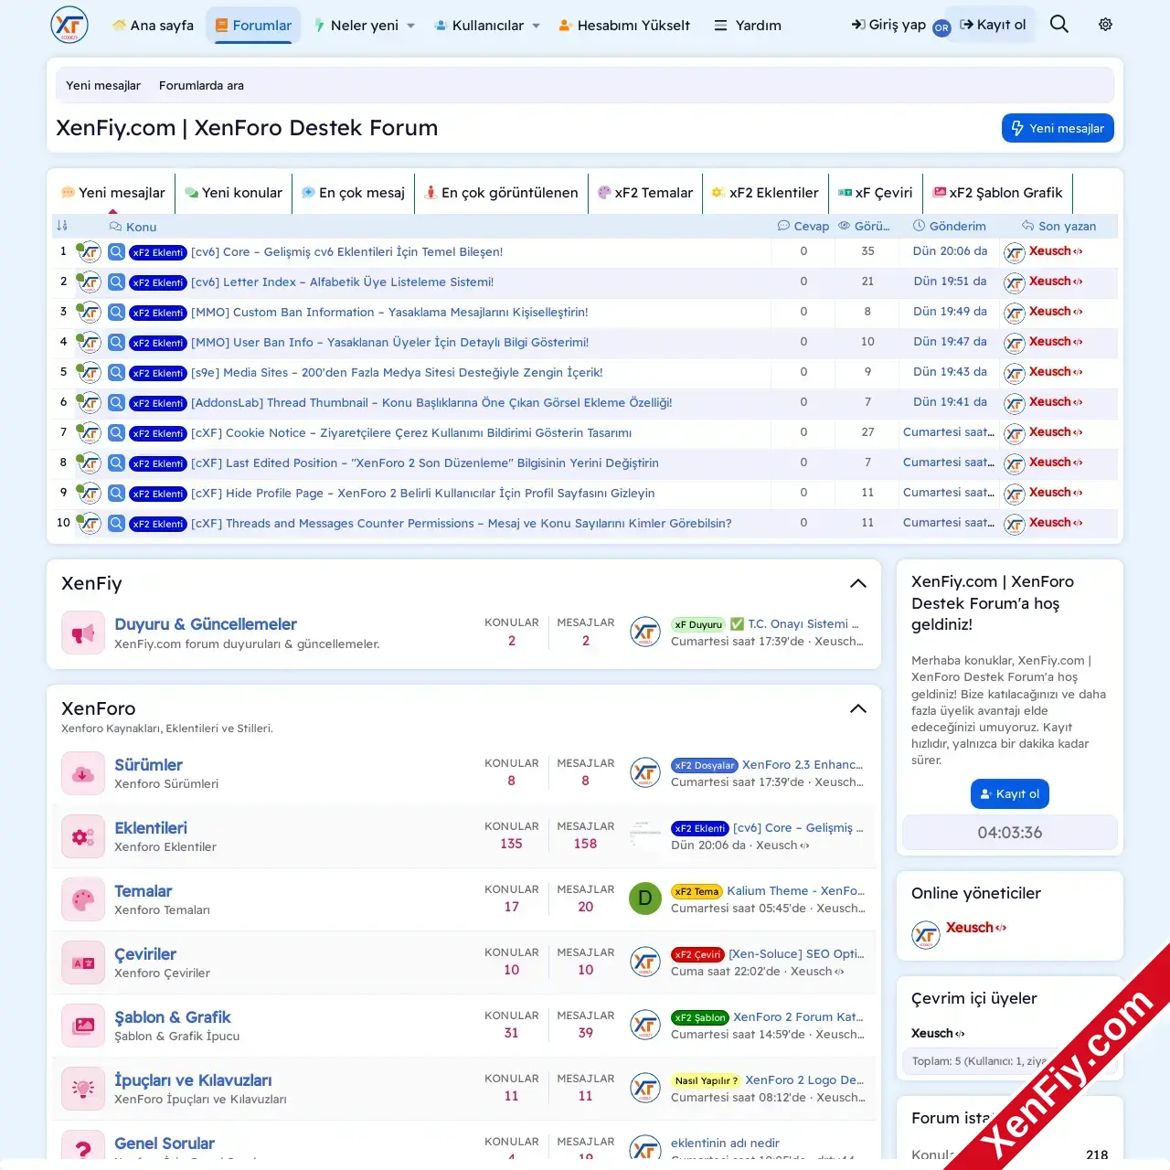Viewport: 1170px width, 1170px height.
Task: Open Hesabımı Yükselt in navbar
Action: [x=624, y=26]
